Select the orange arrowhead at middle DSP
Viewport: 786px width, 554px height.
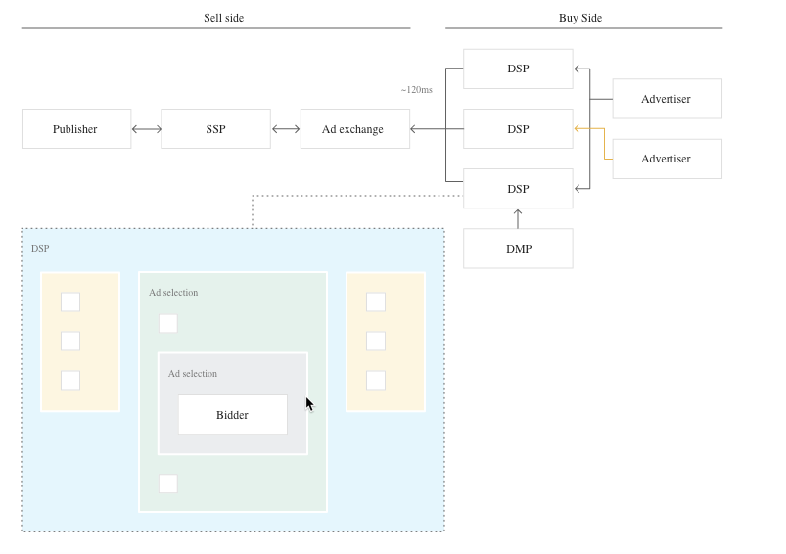point(578,129)
